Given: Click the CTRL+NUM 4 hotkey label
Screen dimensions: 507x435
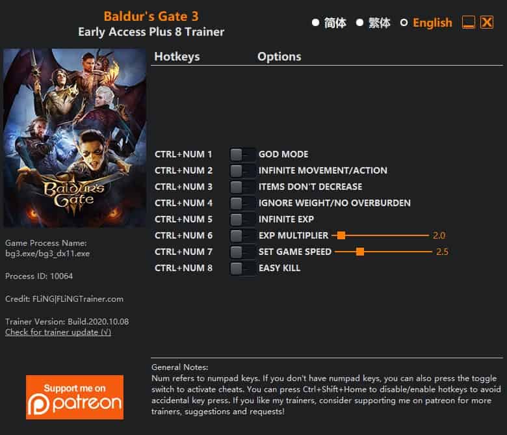Looking at the screenshot, I should pos(183,203).
